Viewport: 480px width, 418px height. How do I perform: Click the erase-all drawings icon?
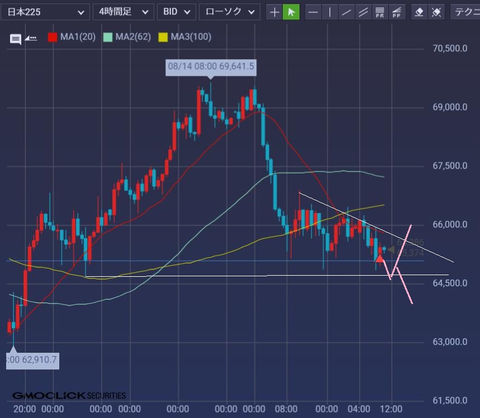tap(436, 12)
